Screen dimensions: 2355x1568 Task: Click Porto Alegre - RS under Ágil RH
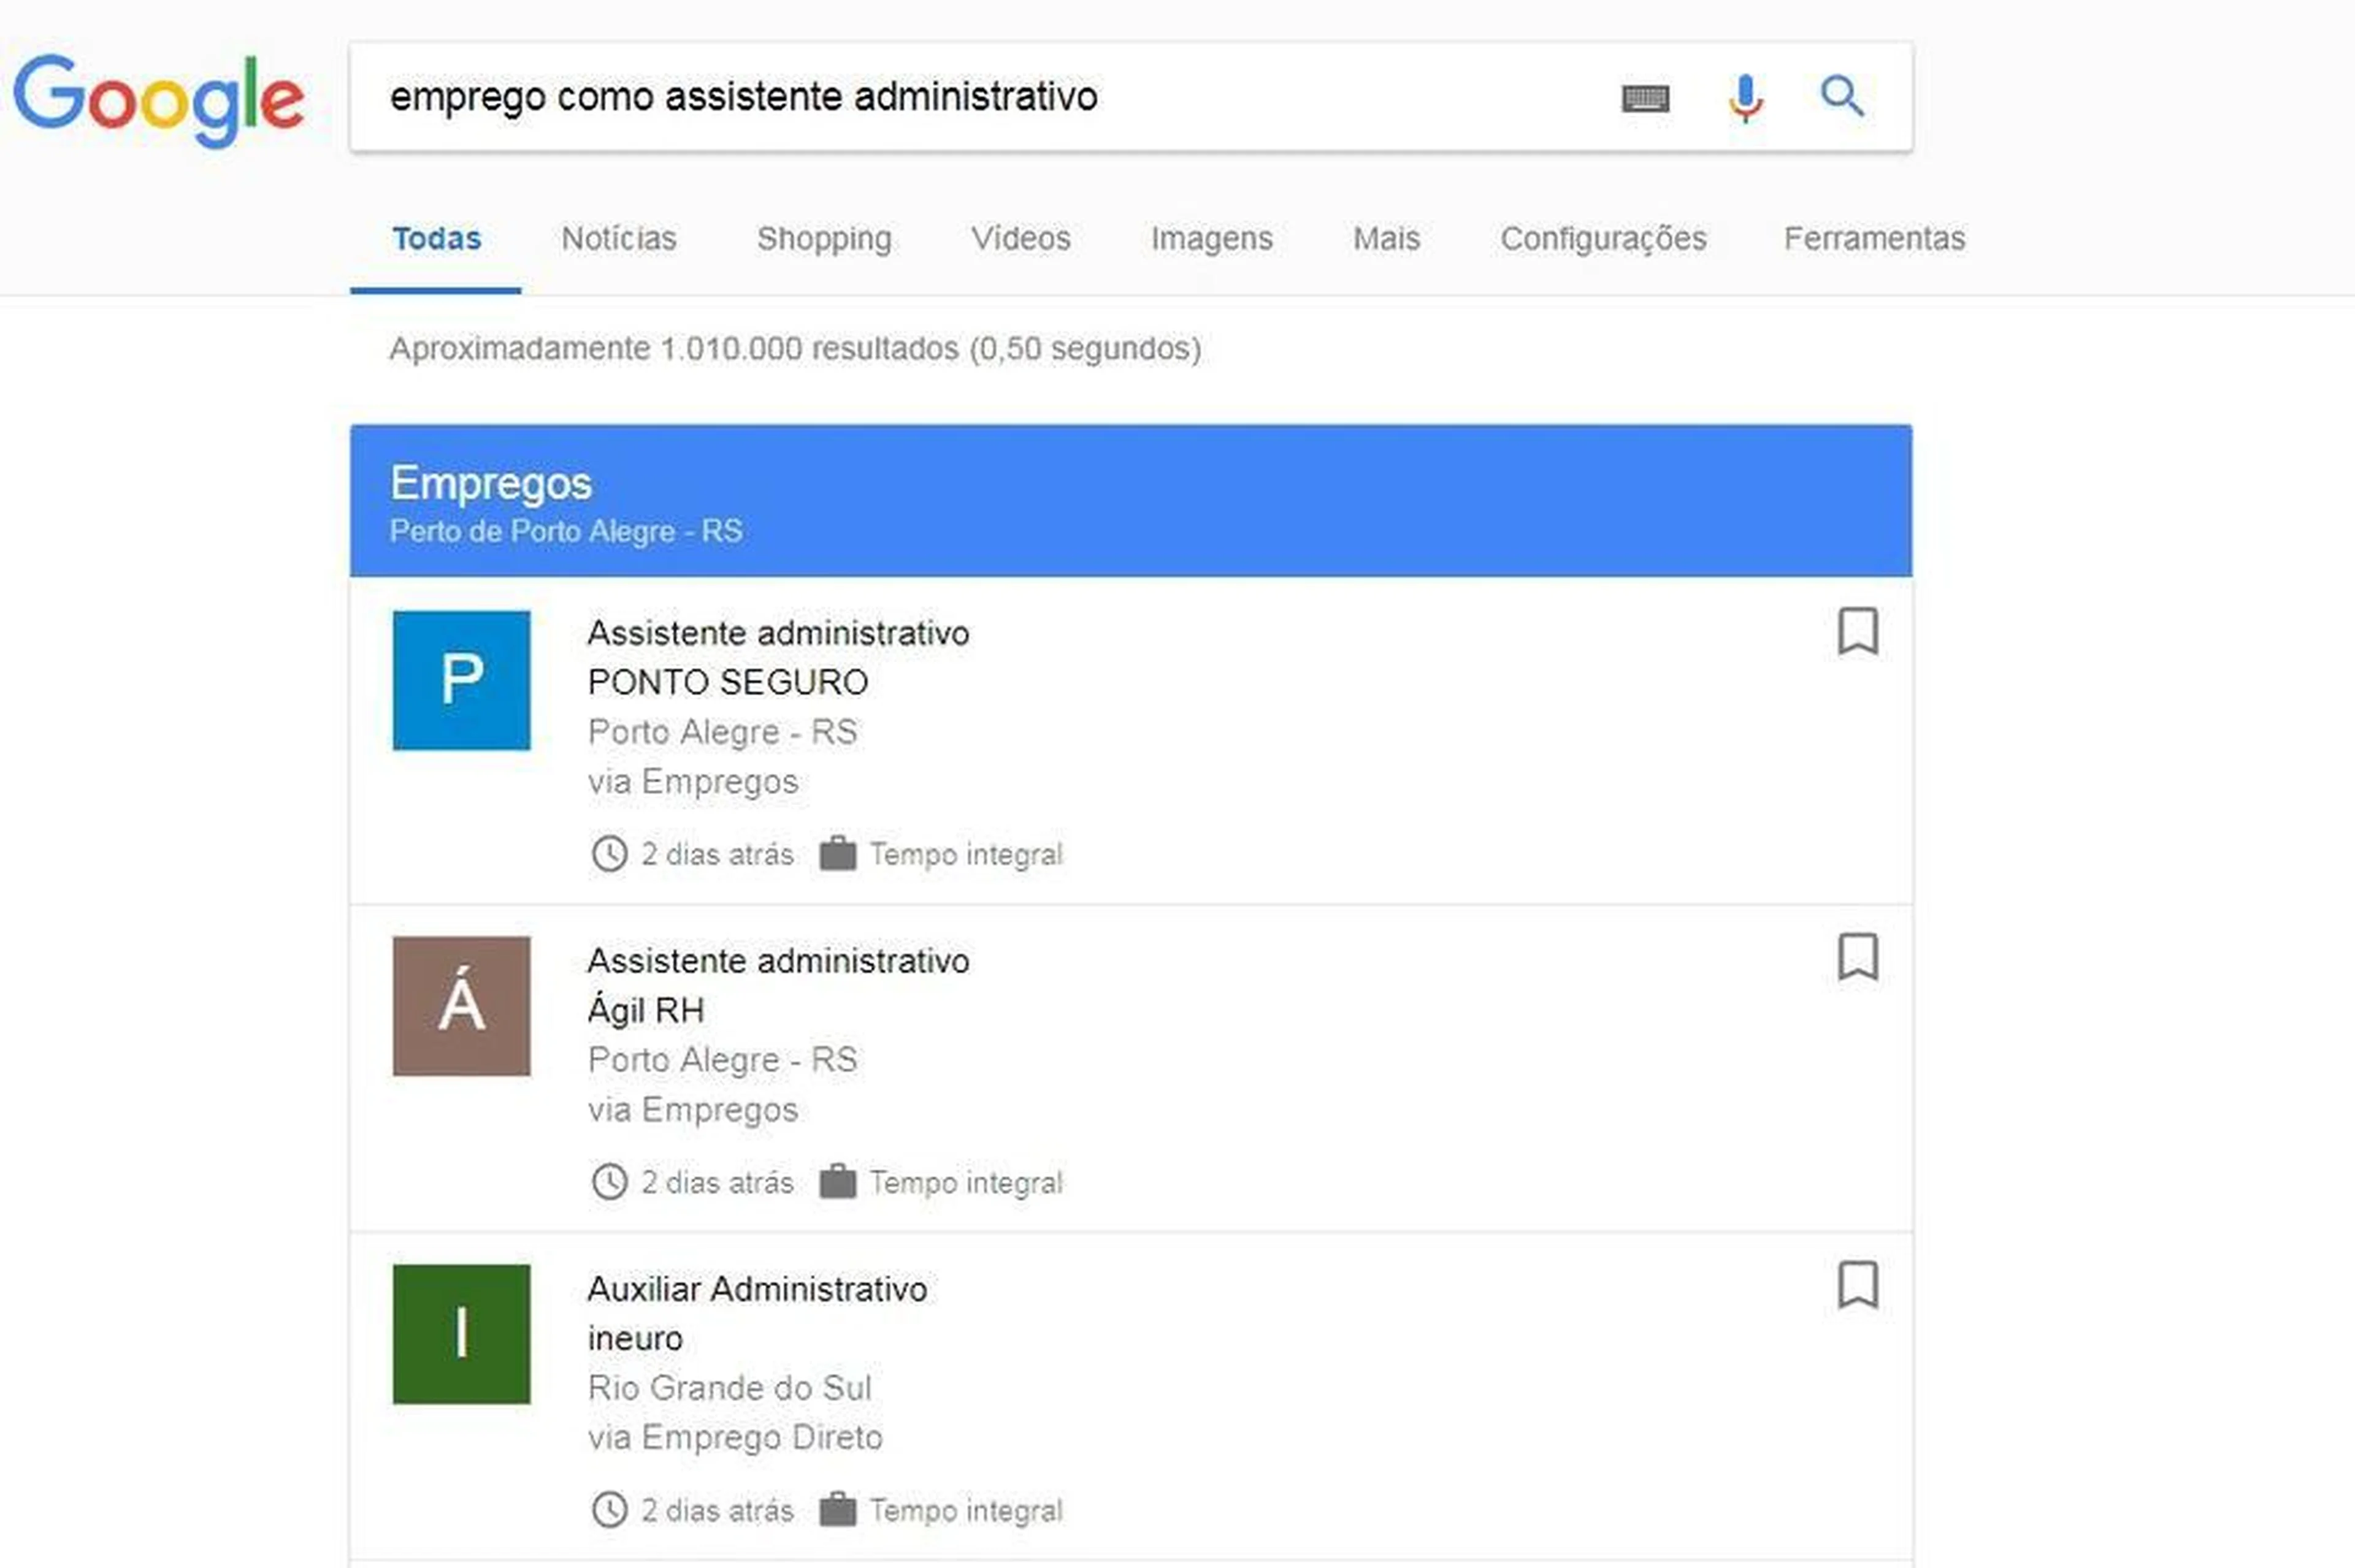pyautogui.click(x=722, y=1059)
